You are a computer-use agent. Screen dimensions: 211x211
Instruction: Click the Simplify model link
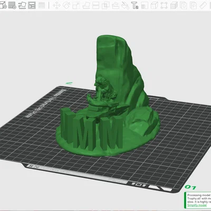click(197, 205)
